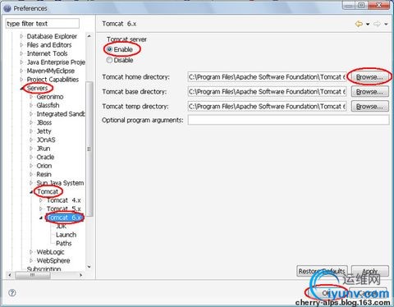Click the Tomcat temp directory path field
Image resolution: width=394 pixels, height=307 pixels.
click(267, 107)
